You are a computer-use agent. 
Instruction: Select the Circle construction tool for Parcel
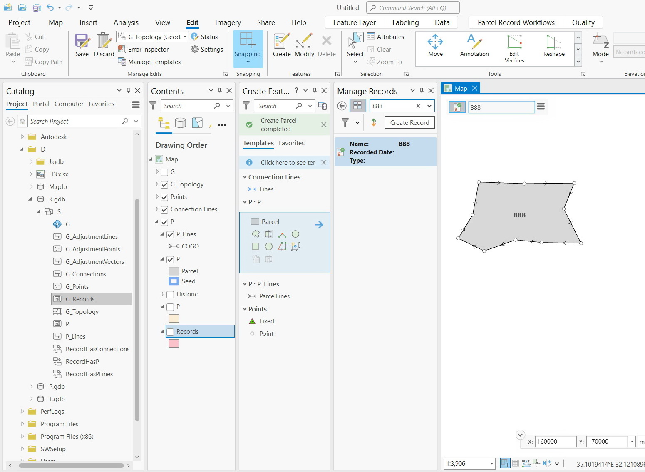295,234
